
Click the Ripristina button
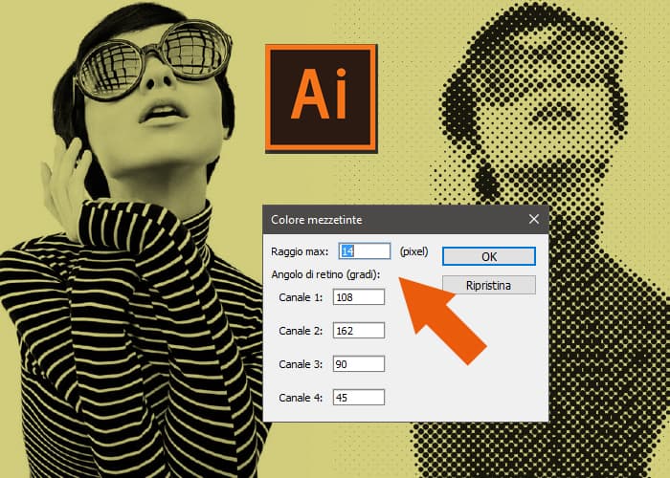point(489,285)
